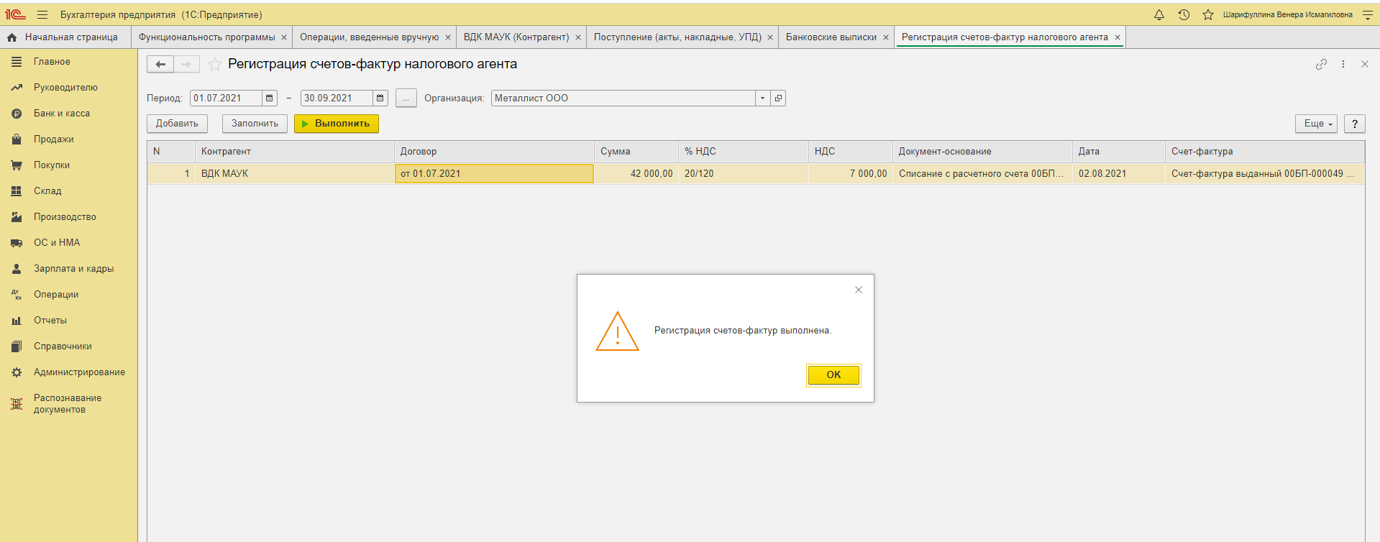Open the Администрирование section
Image resolution: width=1380 pixels, height=542 pixels.
pos(69,372)
